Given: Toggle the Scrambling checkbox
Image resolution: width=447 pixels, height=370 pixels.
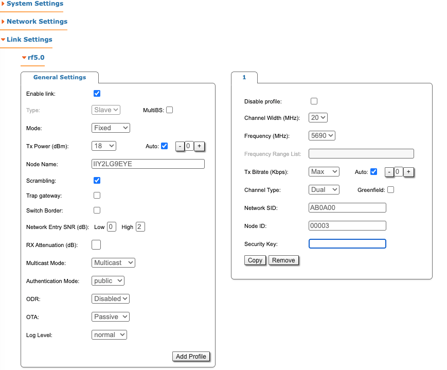Looking at the screenshot, I should (97, 181).
